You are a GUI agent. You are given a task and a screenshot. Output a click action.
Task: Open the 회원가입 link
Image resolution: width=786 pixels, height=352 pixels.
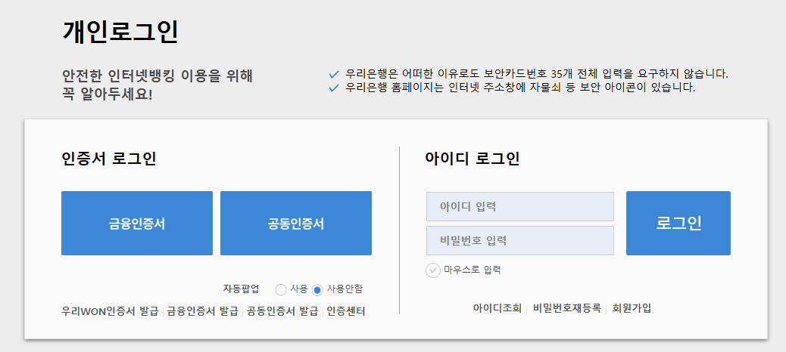(632, 308)
